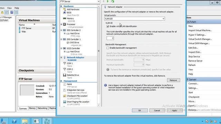Expand the Network Adapter tree node
This screenshot has width=221, height=124.
[x=61, y=58]
